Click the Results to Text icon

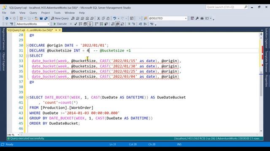click(113, 24)
